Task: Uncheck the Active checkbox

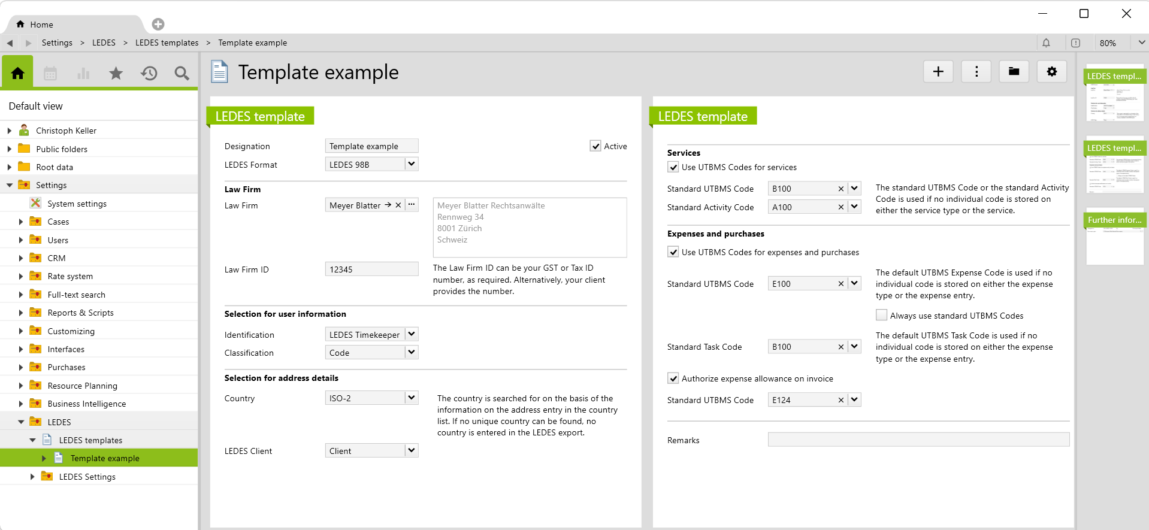Action: [595, 146]
